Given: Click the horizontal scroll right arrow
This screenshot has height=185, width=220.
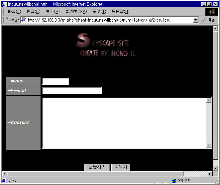Looking at the screenshot, I should (x=210, y=174).
